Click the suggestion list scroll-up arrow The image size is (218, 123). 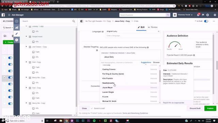[x=160, y=66]
